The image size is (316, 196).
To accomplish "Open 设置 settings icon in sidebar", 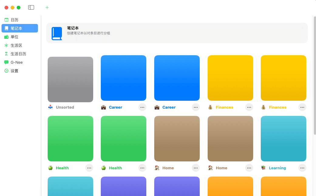I will [x=6, y=71].
